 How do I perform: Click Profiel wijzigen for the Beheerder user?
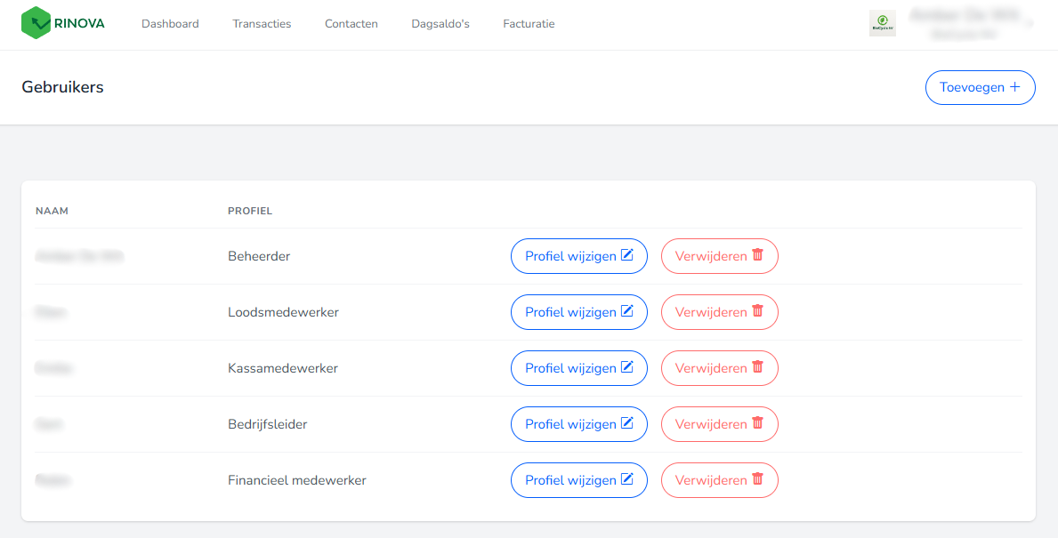coord(578,255)
